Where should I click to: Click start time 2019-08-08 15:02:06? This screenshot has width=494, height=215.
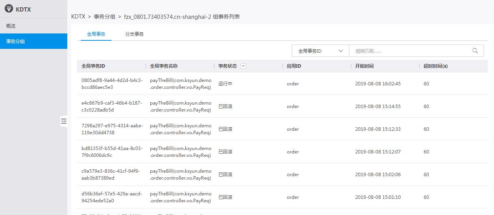tap(378, 175)
